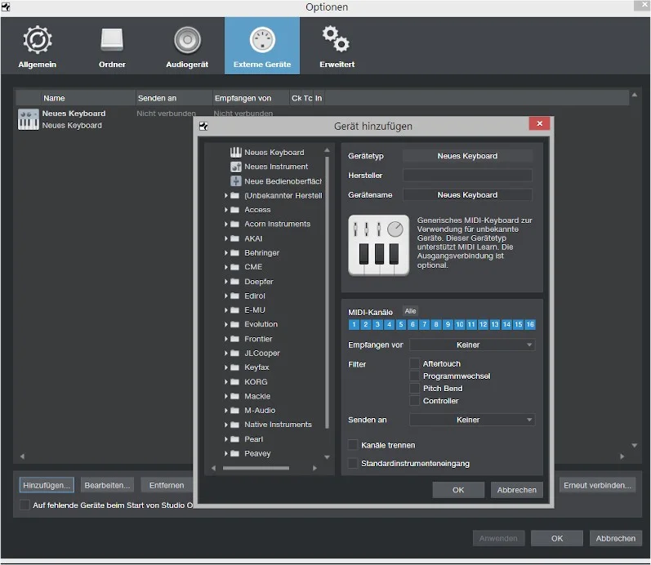Open the Empfangen von dropdown

pos(472,345)
